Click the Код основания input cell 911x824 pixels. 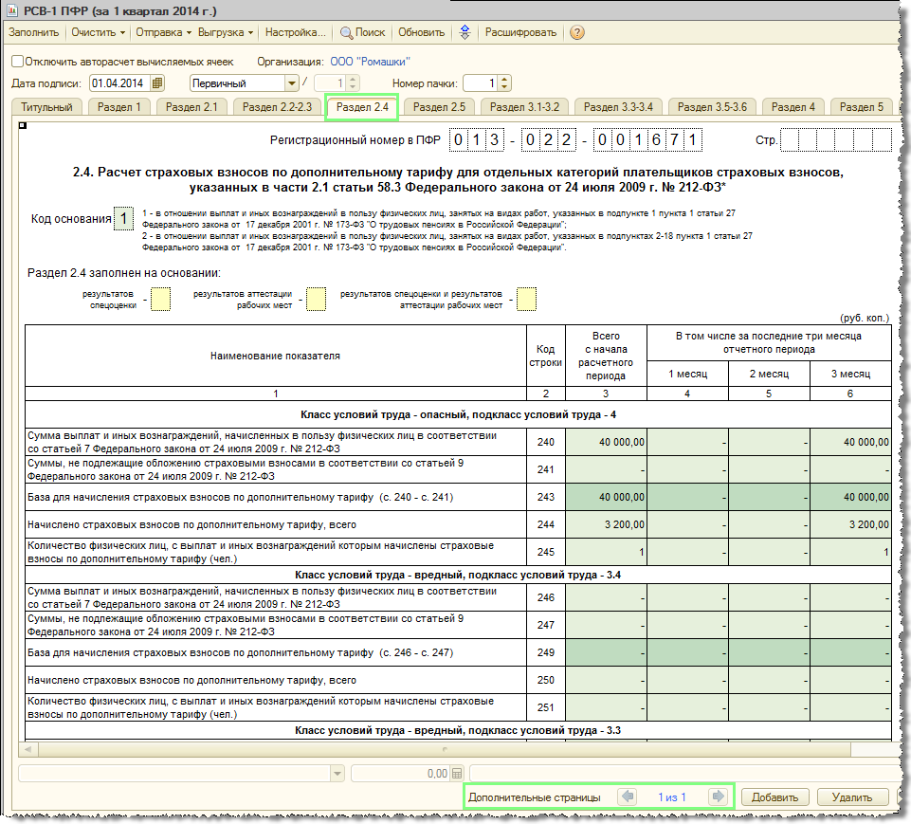pos(124,219)
